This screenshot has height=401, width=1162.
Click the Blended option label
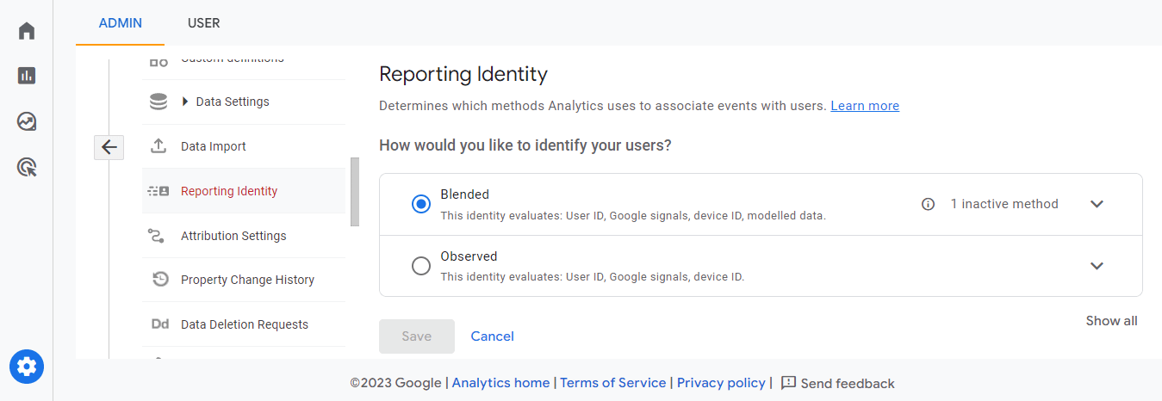(465, 194)
